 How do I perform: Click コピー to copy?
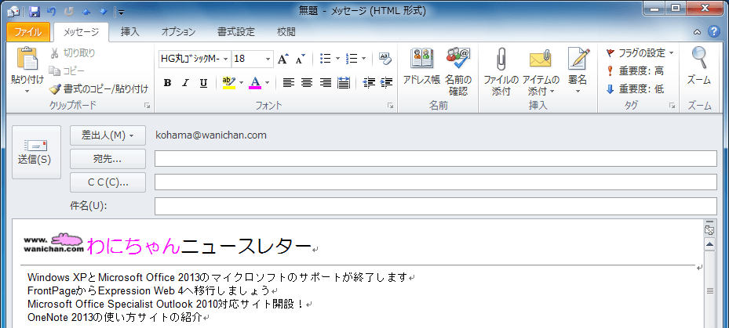tap(67, 71)
